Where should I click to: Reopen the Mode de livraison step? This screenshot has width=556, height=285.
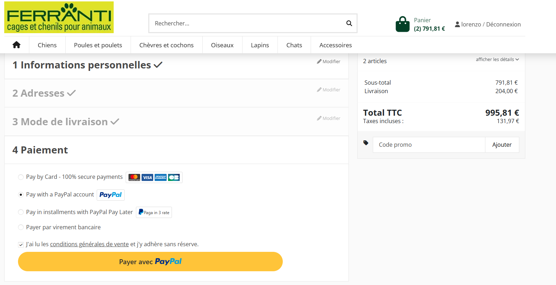(x=328, y=118)
